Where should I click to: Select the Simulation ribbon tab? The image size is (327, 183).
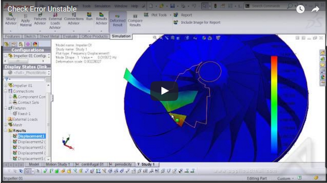[x=121, y=36]
